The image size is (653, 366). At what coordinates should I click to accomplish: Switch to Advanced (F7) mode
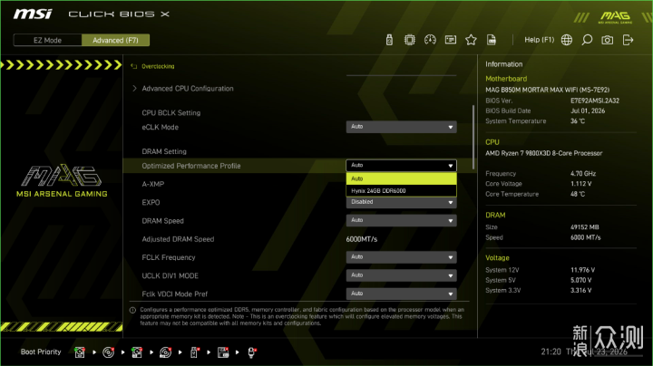pyautogui.click(x=115, y=41)
